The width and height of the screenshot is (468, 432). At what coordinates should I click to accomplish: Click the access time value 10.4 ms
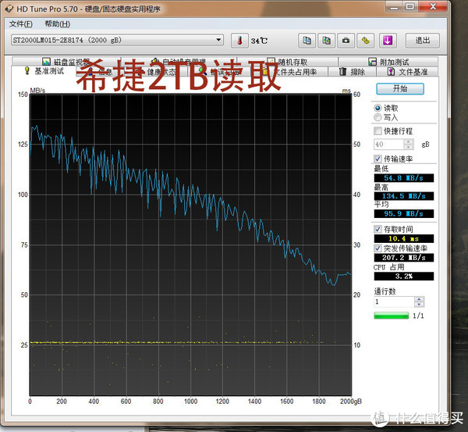403,238
